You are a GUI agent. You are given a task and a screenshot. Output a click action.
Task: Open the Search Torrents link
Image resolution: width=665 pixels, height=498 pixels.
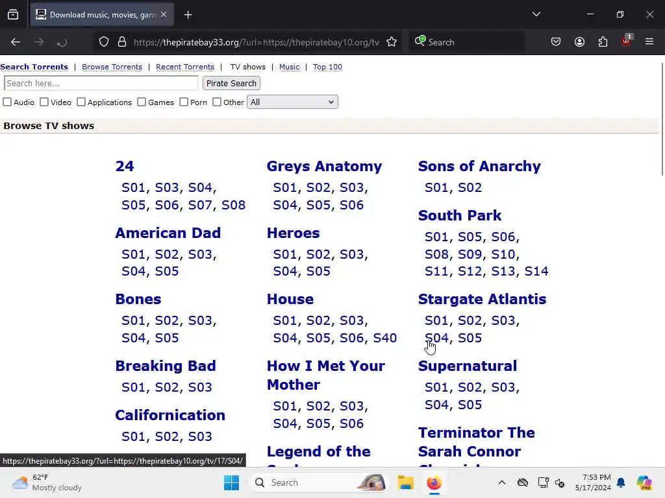coord(34,67)
